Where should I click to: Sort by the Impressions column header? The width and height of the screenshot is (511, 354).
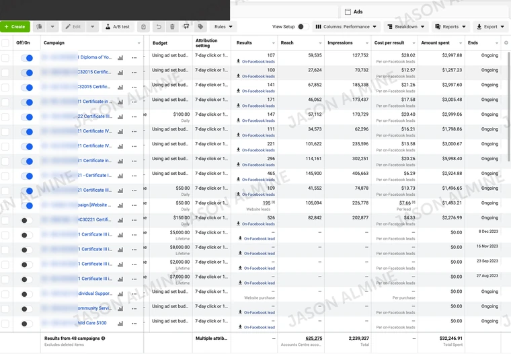point(348,43)
